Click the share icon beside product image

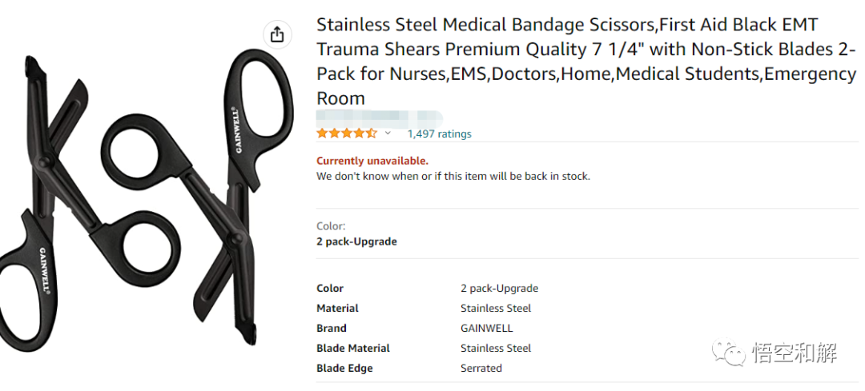[x=277, y=34]
